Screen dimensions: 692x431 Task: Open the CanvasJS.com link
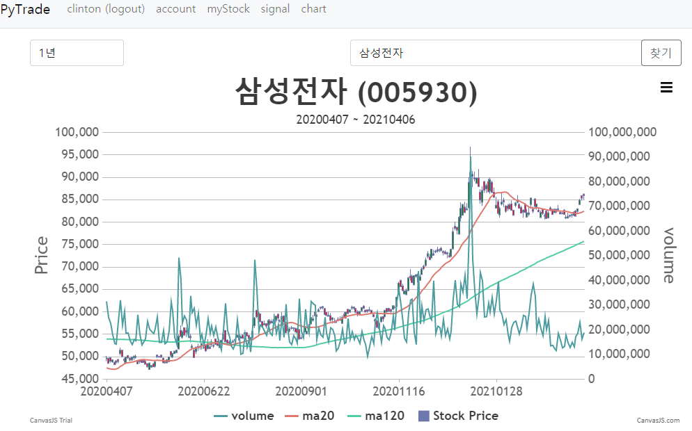point(658,420)
